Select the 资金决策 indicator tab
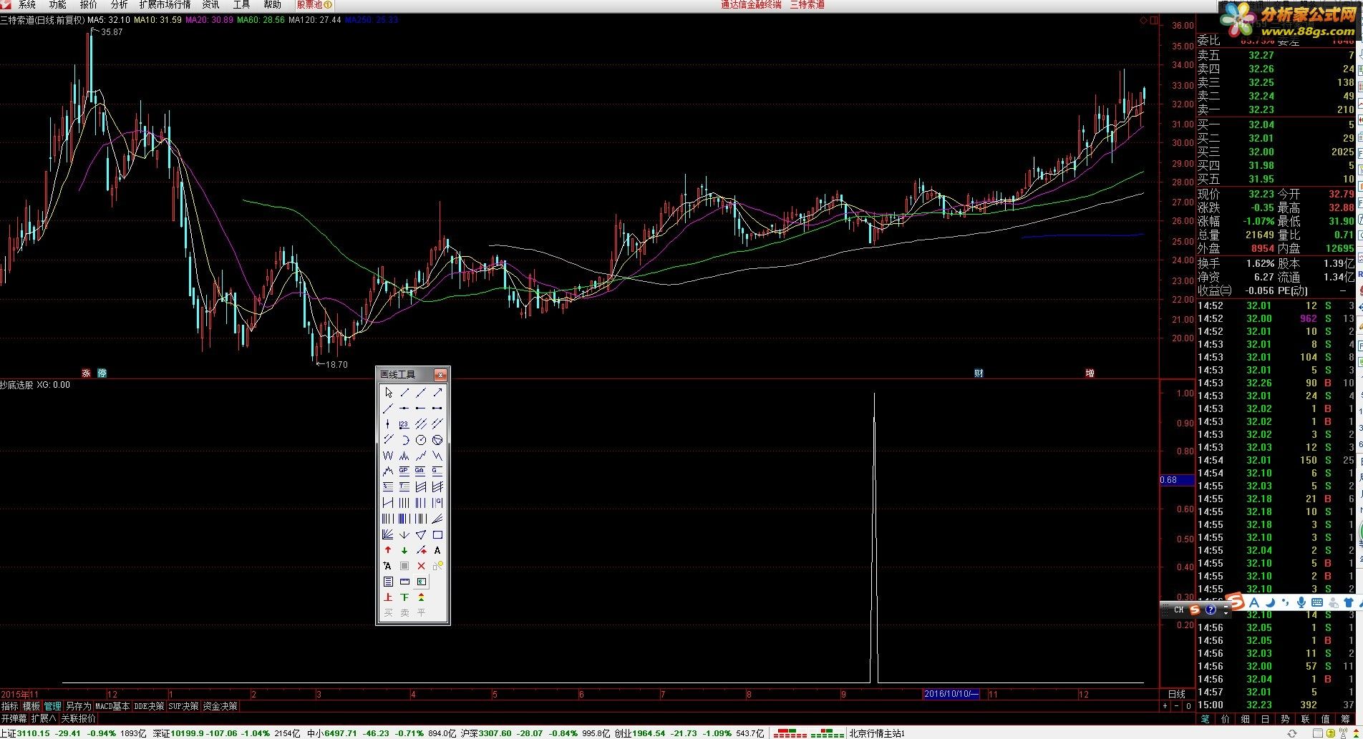 tap(220, 706)
